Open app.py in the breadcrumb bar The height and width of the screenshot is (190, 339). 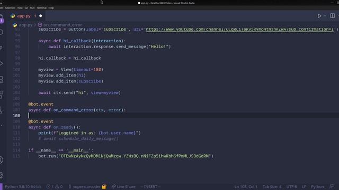(x=25, y=25)
